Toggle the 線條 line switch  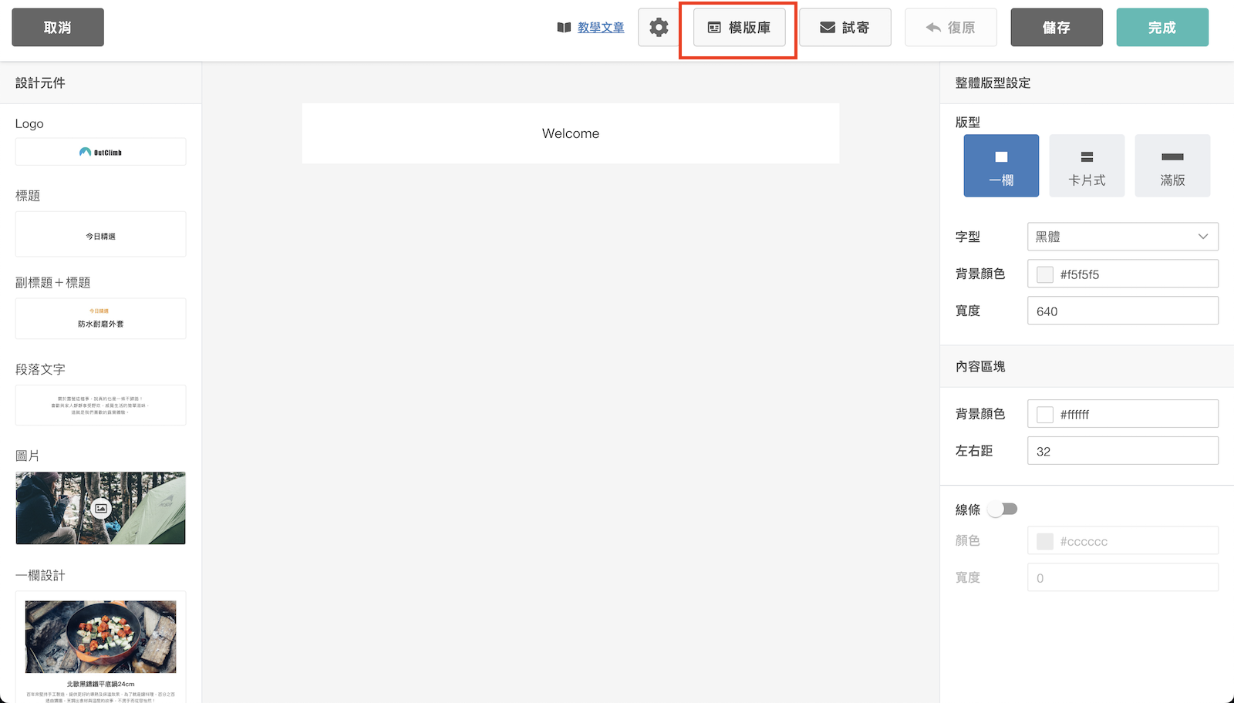coord(1003,509)
